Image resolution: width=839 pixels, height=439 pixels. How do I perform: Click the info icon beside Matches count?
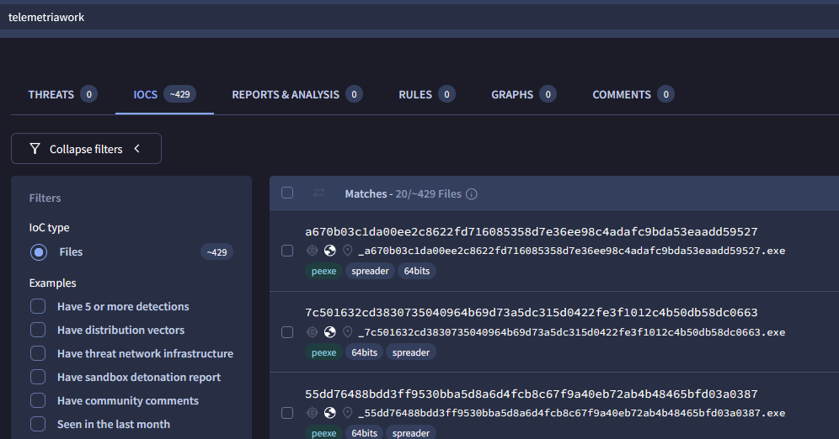(x=472, y=194)
